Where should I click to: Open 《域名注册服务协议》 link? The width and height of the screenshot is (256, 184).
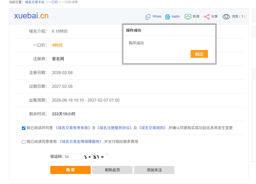[114, 128]
